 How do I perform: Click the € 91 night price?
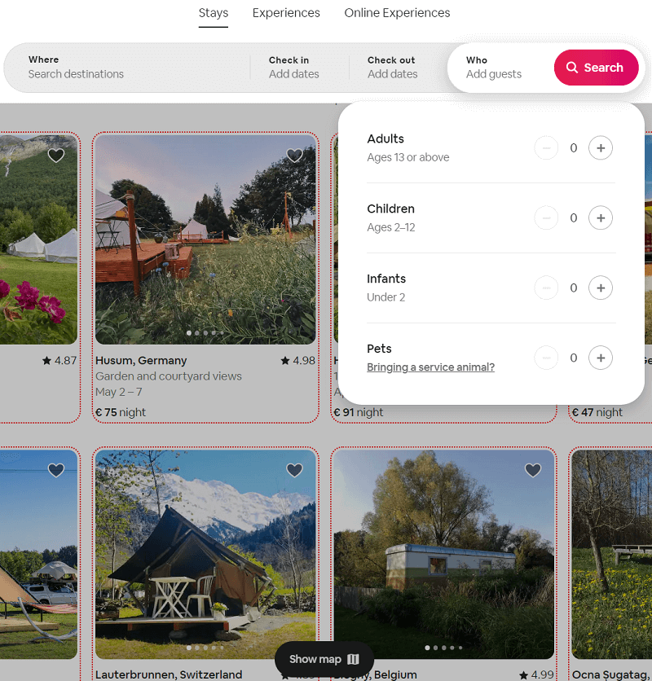coord(358,412)
